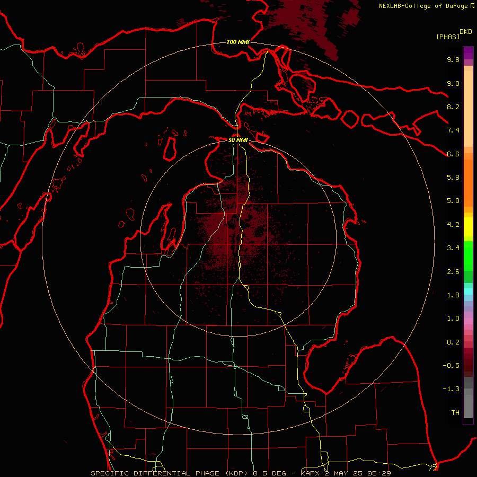Click the 3.4 value on the color scale
This screenshot has height=477, width=477.
453,248
